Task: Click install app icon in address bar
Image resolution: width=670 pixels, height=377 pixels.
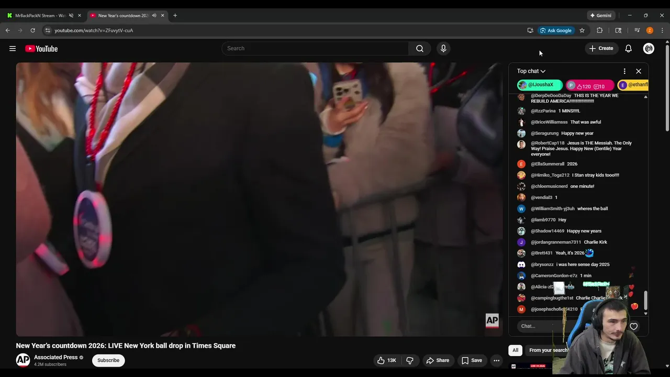Action: click(x=530, y=30)
